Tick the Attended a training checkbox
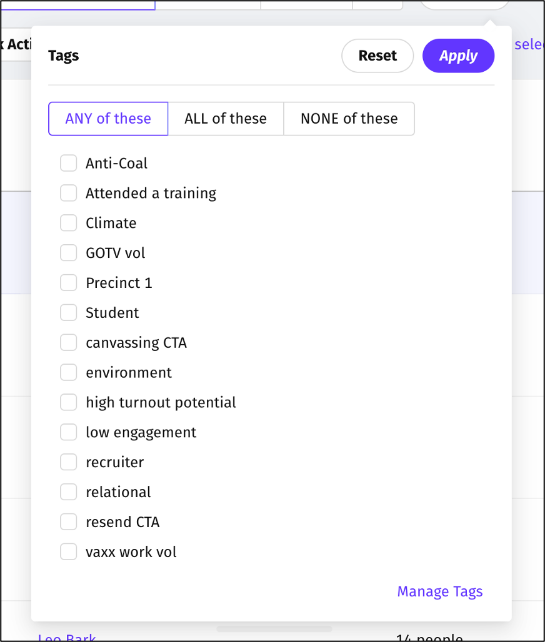The width and height of the screenshot is (545, 642). (68, 194)
